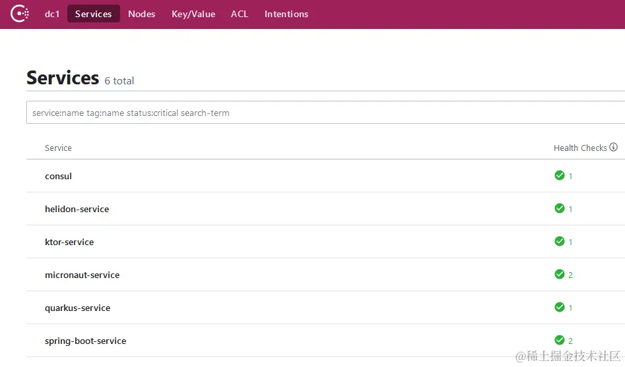The image size is (625, 367).
Task: Focus the services search filter field
Action: coord(325,113)
